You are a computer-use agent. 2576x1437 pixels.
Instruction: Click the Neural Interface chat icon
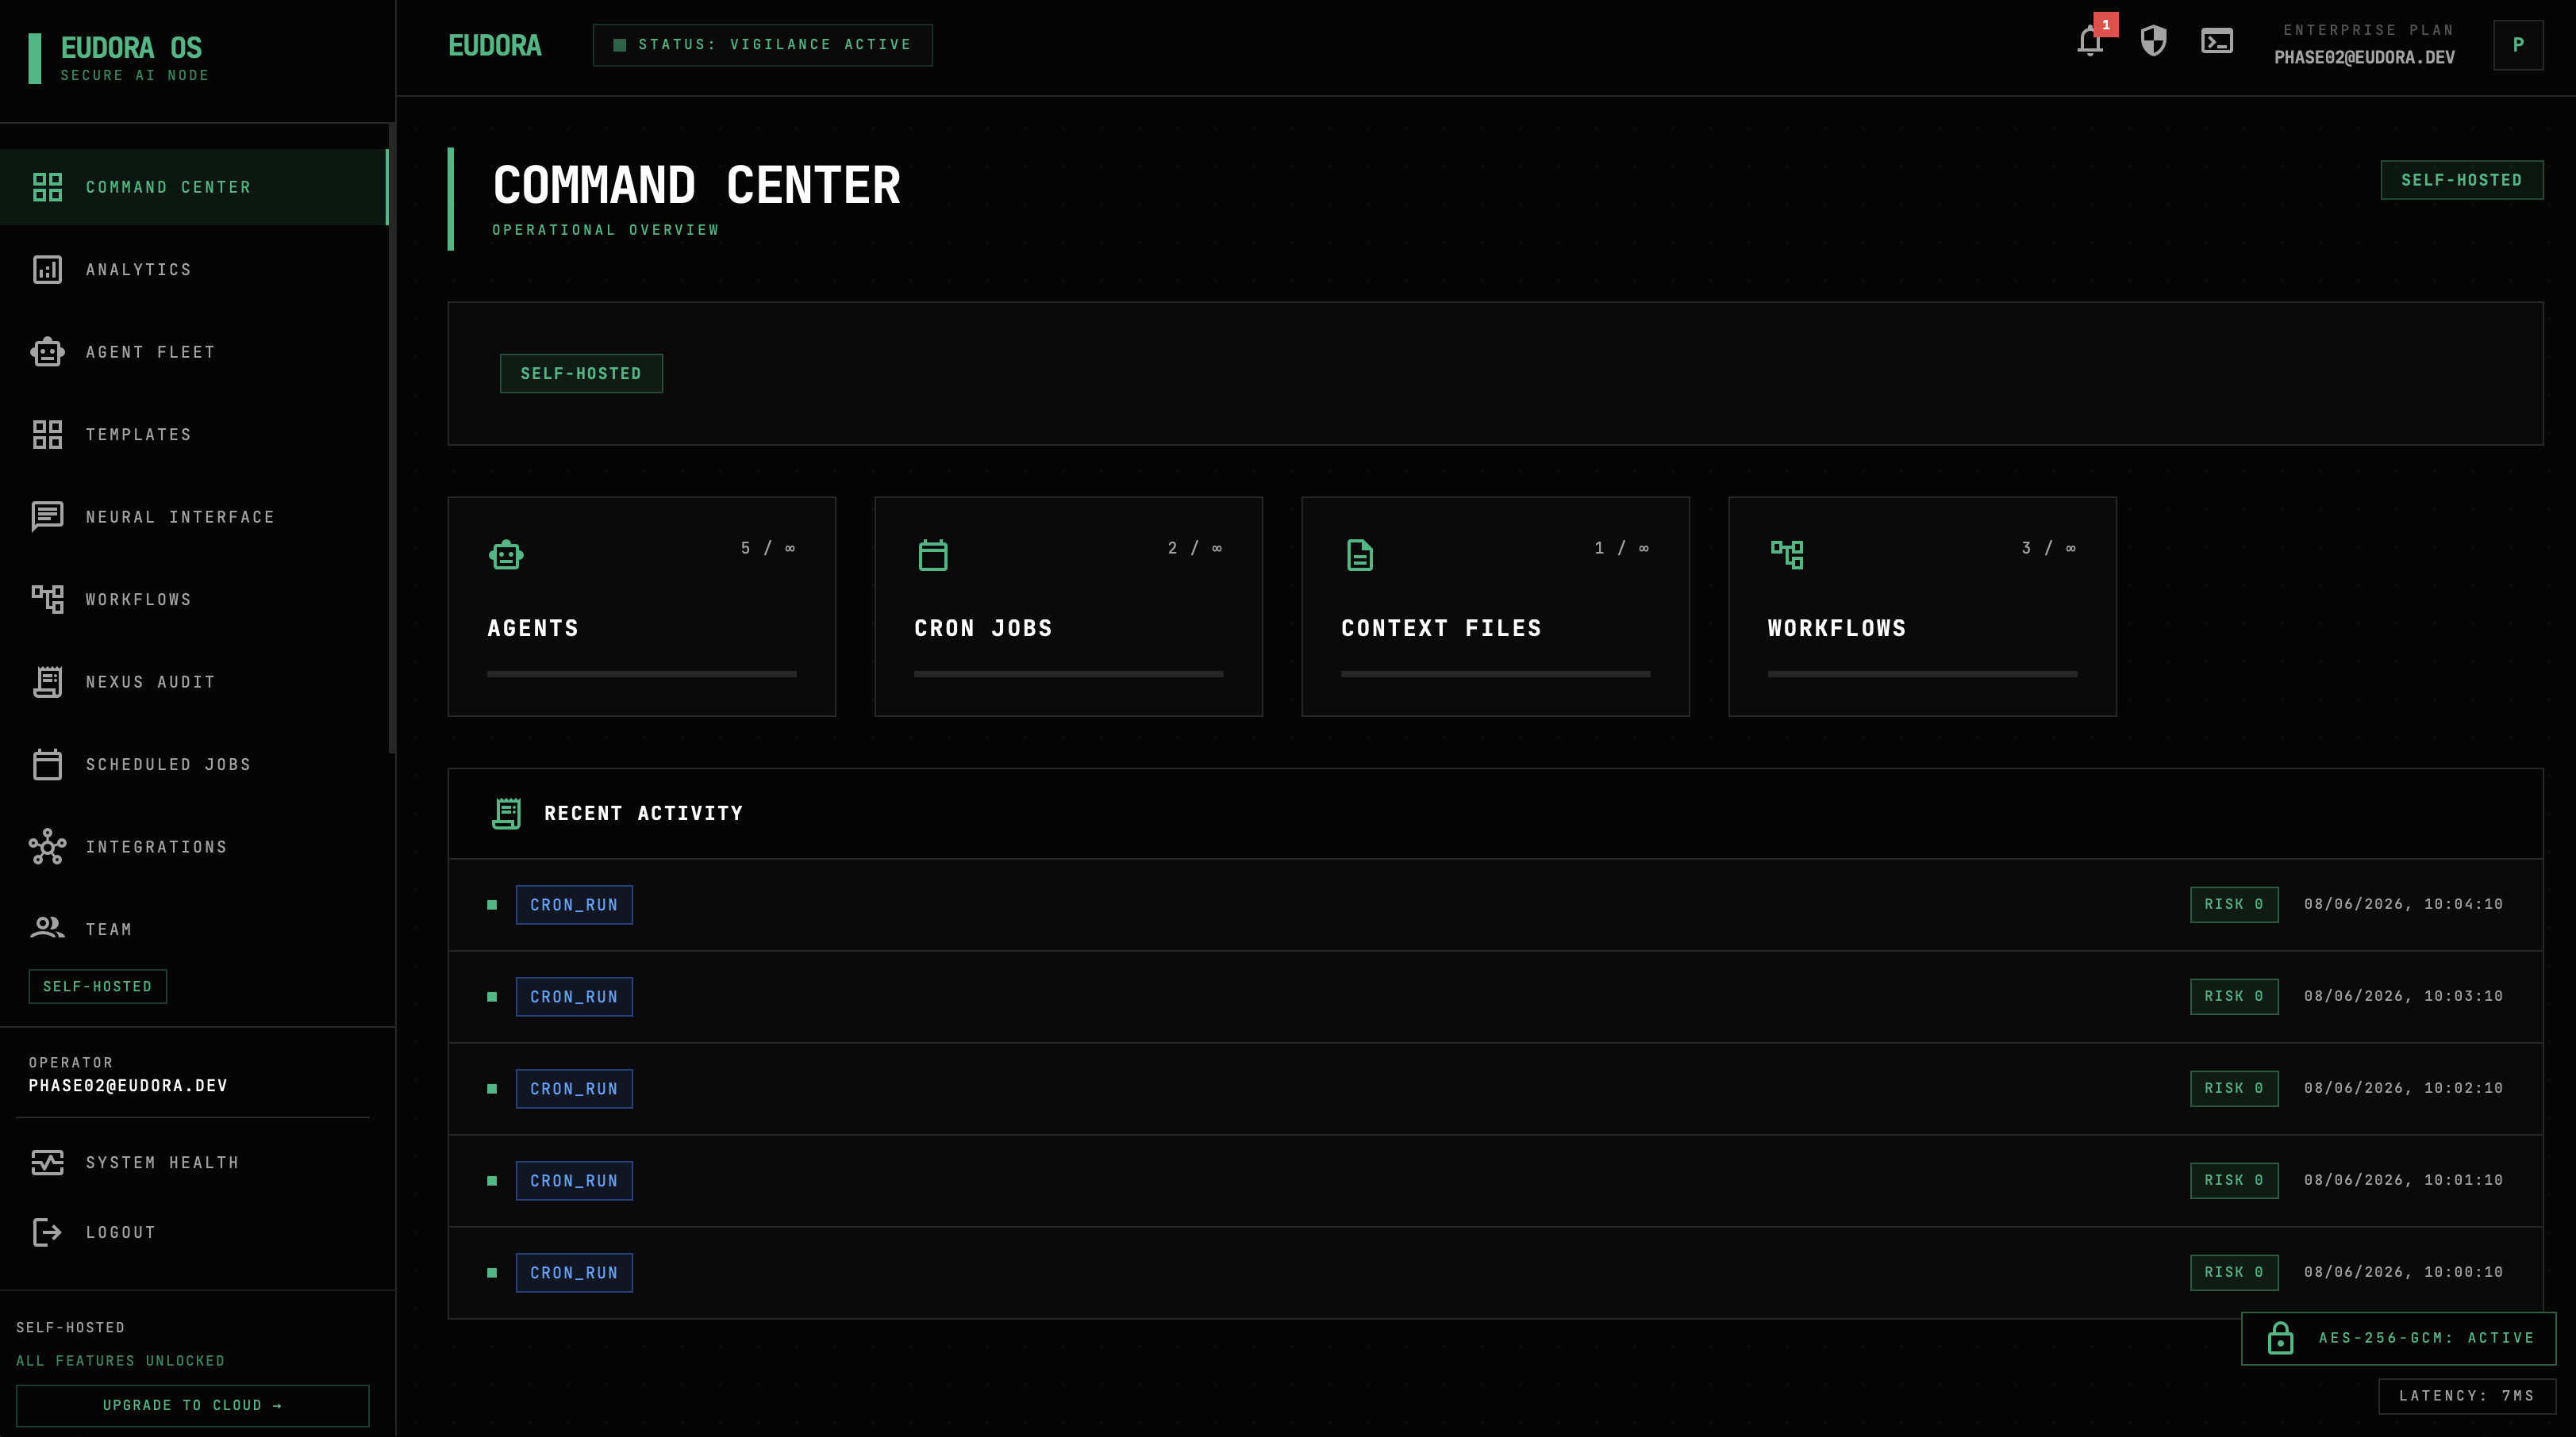pos(47,516)
